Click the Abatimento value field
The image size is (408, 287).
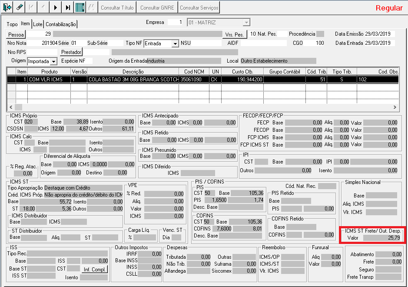[389, 254]
